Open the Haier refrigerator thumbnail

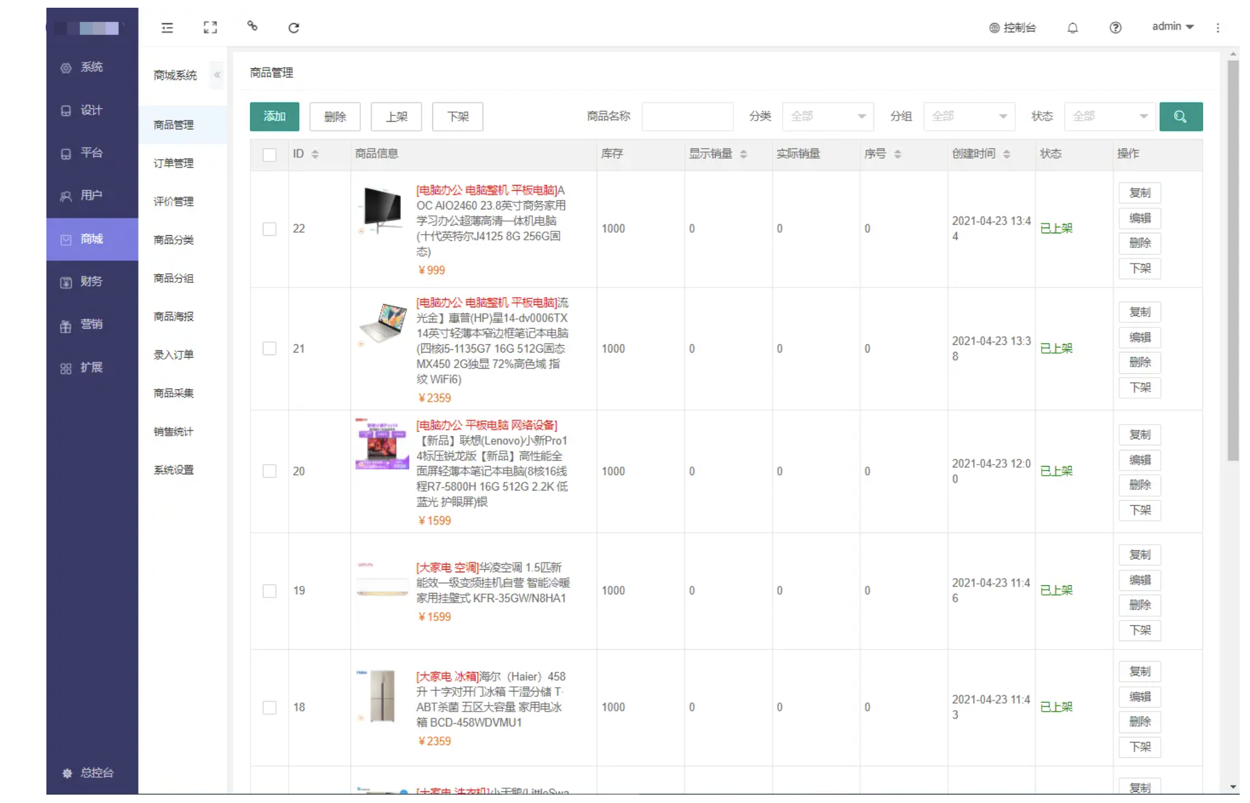[x=382, y=697]
